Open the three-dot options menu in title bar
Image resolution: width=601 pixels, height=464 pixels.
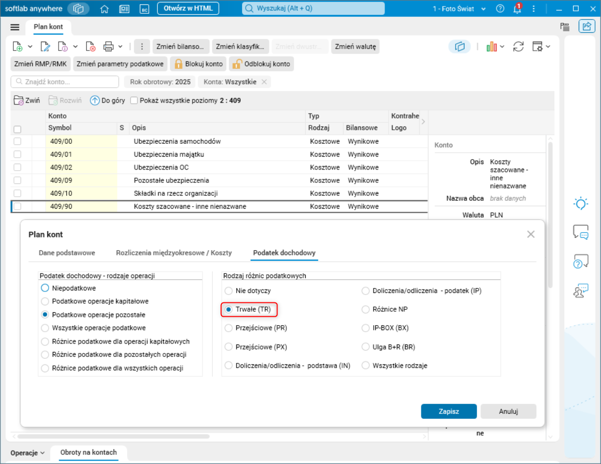point(533,8)
